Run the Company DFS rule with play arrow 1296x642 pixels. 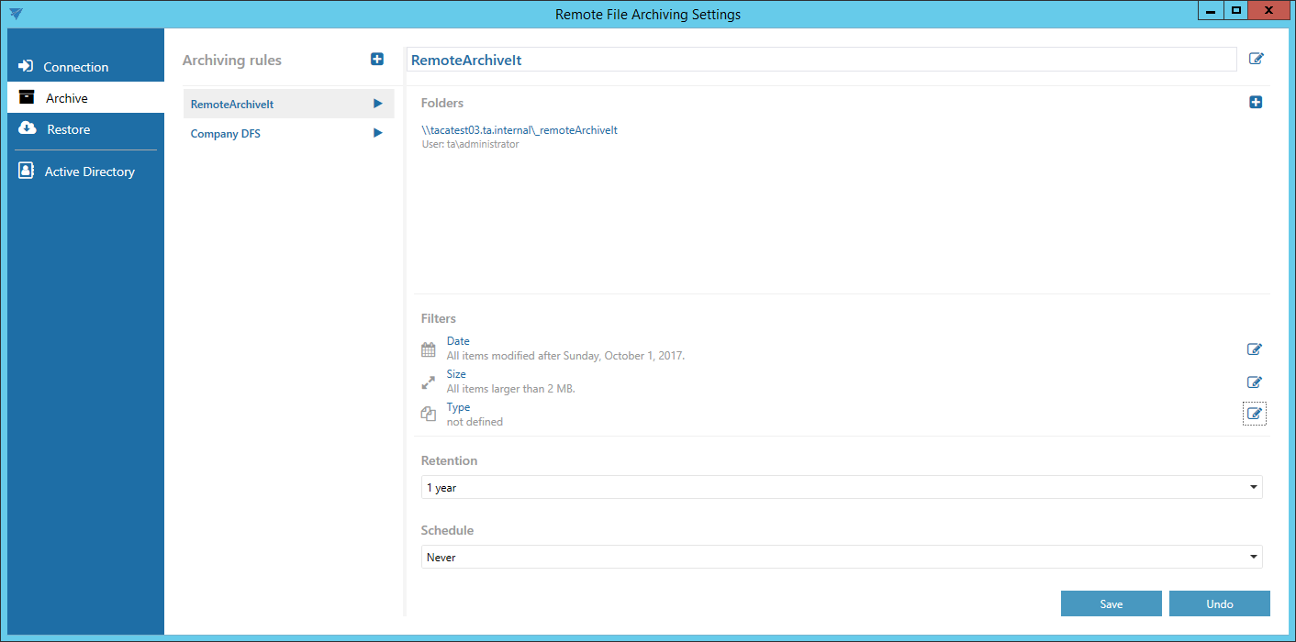(x=377, y=134)
